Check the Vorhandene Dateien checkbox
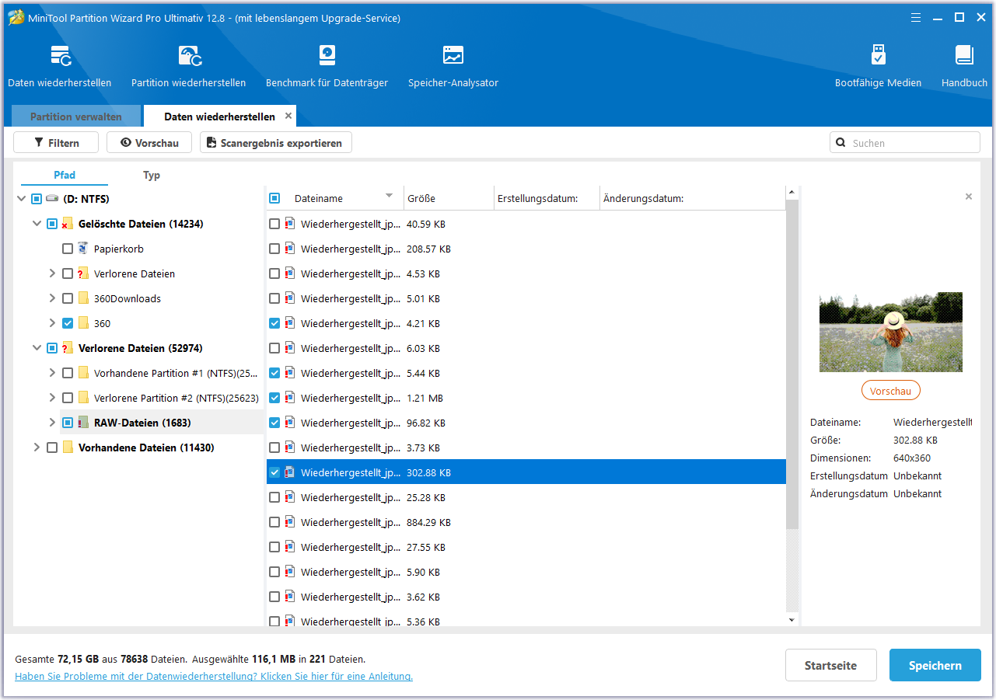This screenshot has height=700, width=996. coord(52,448)
